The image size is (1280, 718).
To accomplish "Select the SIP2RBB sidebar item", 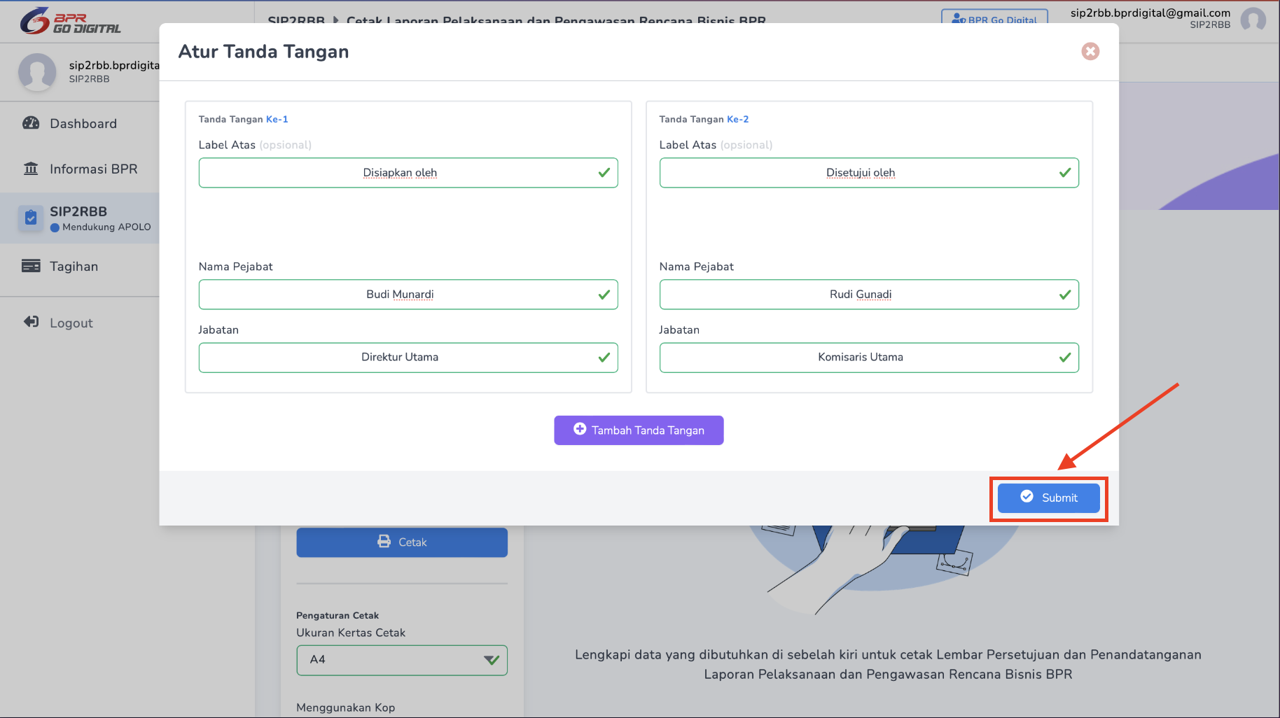I will (80, 218).
